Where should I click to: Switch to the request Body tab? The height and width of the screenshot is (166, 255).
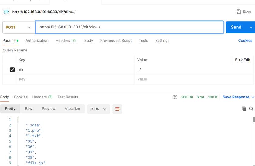pos(89,41)
